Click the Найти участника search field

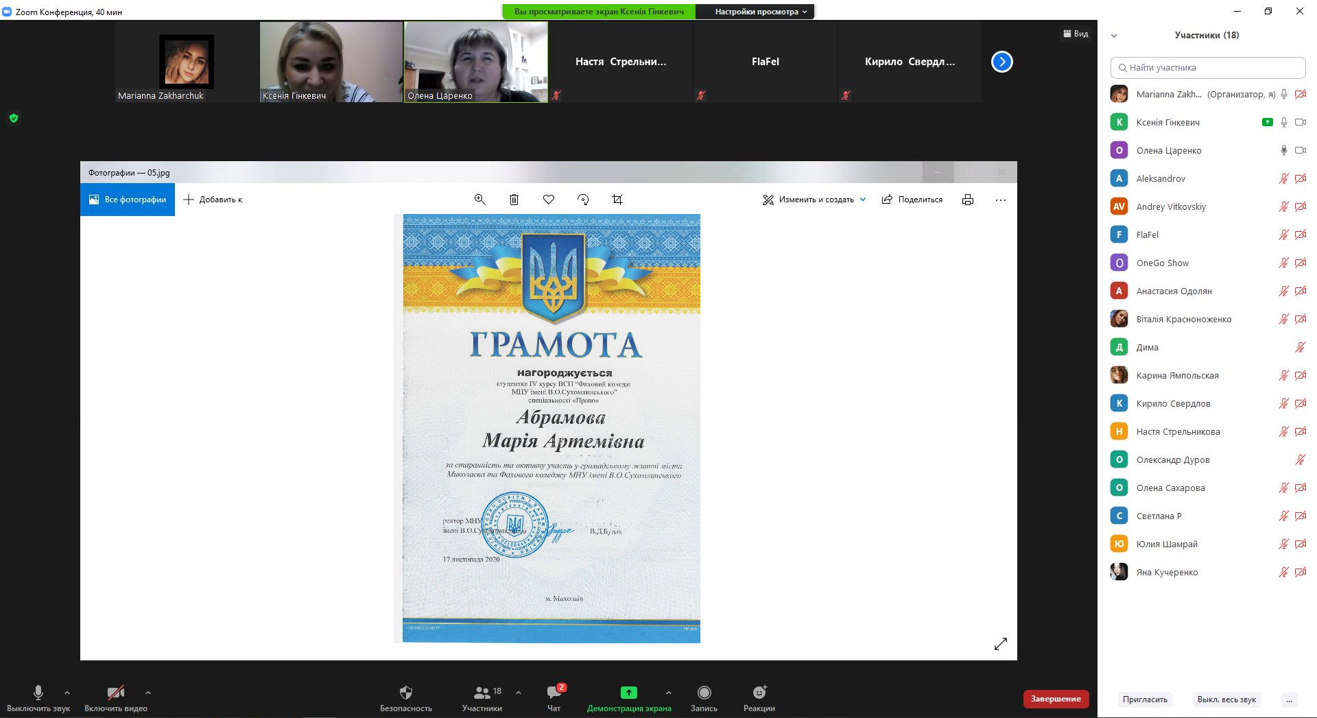[1207, 68]
